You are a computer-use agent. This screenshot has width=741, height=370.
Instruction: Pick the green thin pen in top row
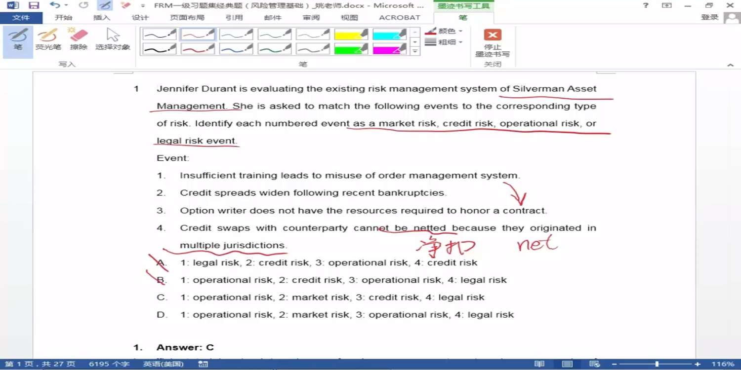point(275,34)
